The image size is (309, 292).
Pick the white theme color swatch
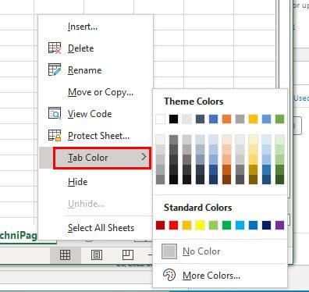(160, 119)
